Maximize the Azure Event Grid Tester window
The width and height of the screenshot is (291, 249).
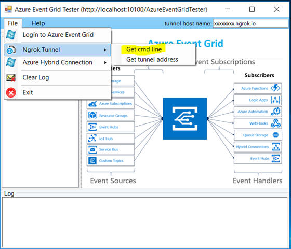click(252, 9)
